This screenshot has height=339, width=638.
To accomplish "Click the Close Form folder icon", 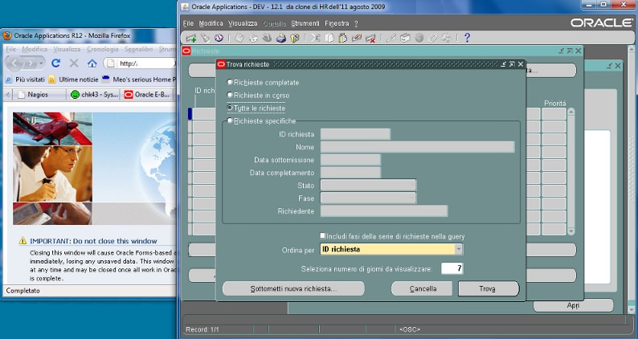I will (x=295, y=38).
